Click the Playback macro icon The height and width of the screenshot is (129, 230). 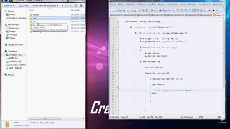(217, 10)
